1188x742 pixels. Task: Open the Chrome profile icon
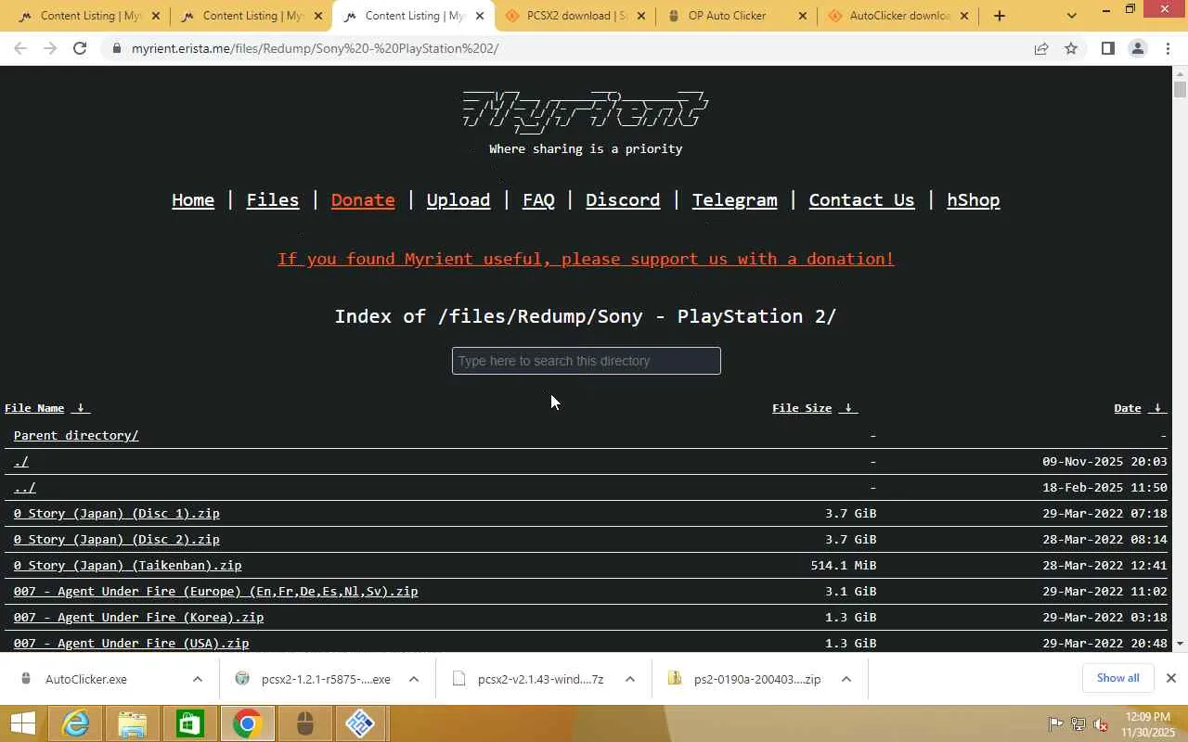click(1137, 48)
